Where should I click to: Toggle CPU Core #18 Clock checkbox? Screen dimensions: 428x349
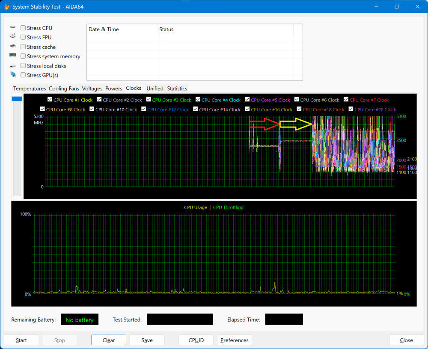pos(299,109)
